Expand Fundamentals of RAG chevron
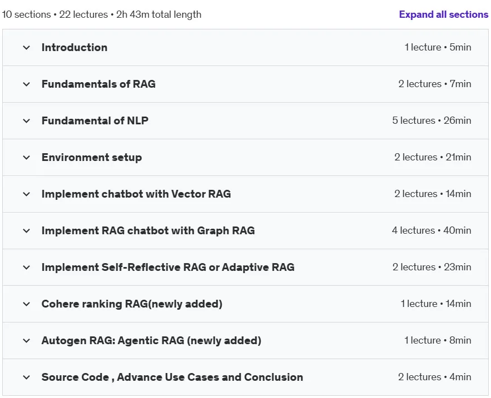 pos(27,84)
